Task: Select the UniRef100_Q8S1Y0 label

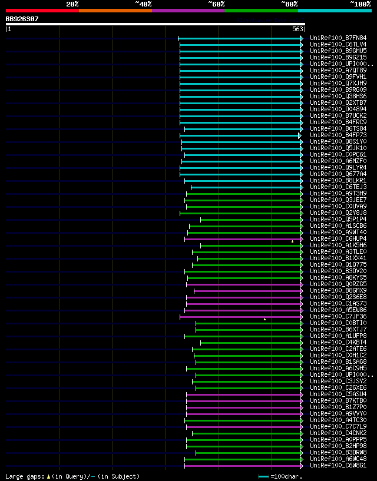Action: (x=338, y=141)
